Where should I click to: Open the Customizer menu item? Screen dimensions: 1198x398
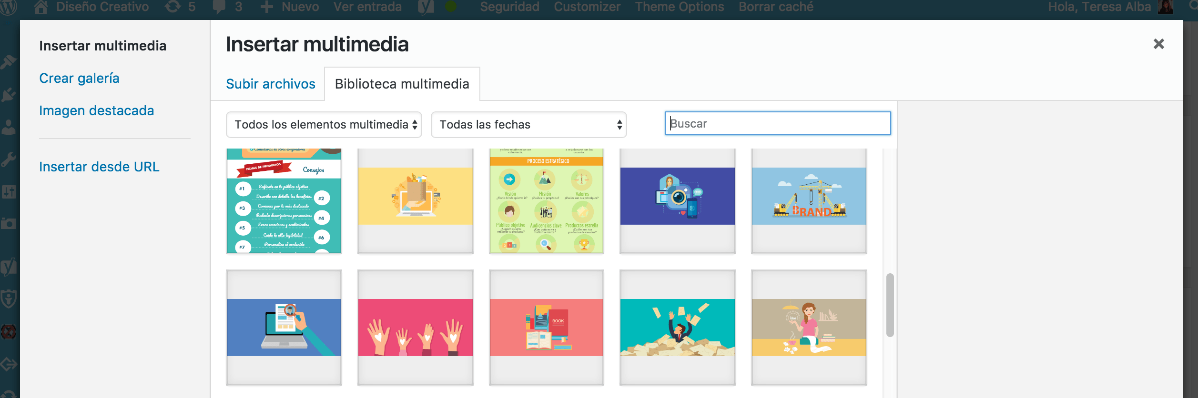587,7
